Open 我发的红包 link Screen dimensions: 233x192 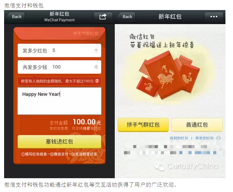tap(204, 138)
